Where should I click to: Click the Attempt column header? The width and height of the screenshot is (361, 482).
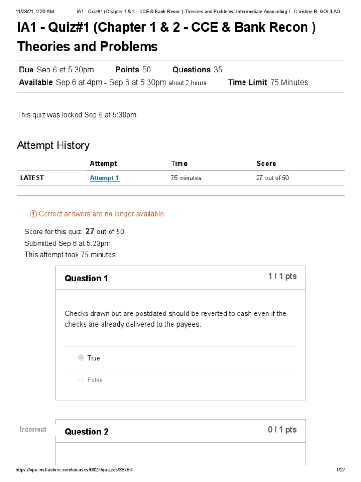coord(103,164)
